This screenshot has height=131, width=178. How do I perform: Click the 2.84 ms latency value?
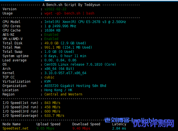point(119,128)
